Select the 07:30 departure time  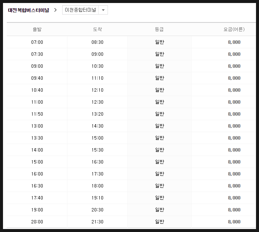37,54
